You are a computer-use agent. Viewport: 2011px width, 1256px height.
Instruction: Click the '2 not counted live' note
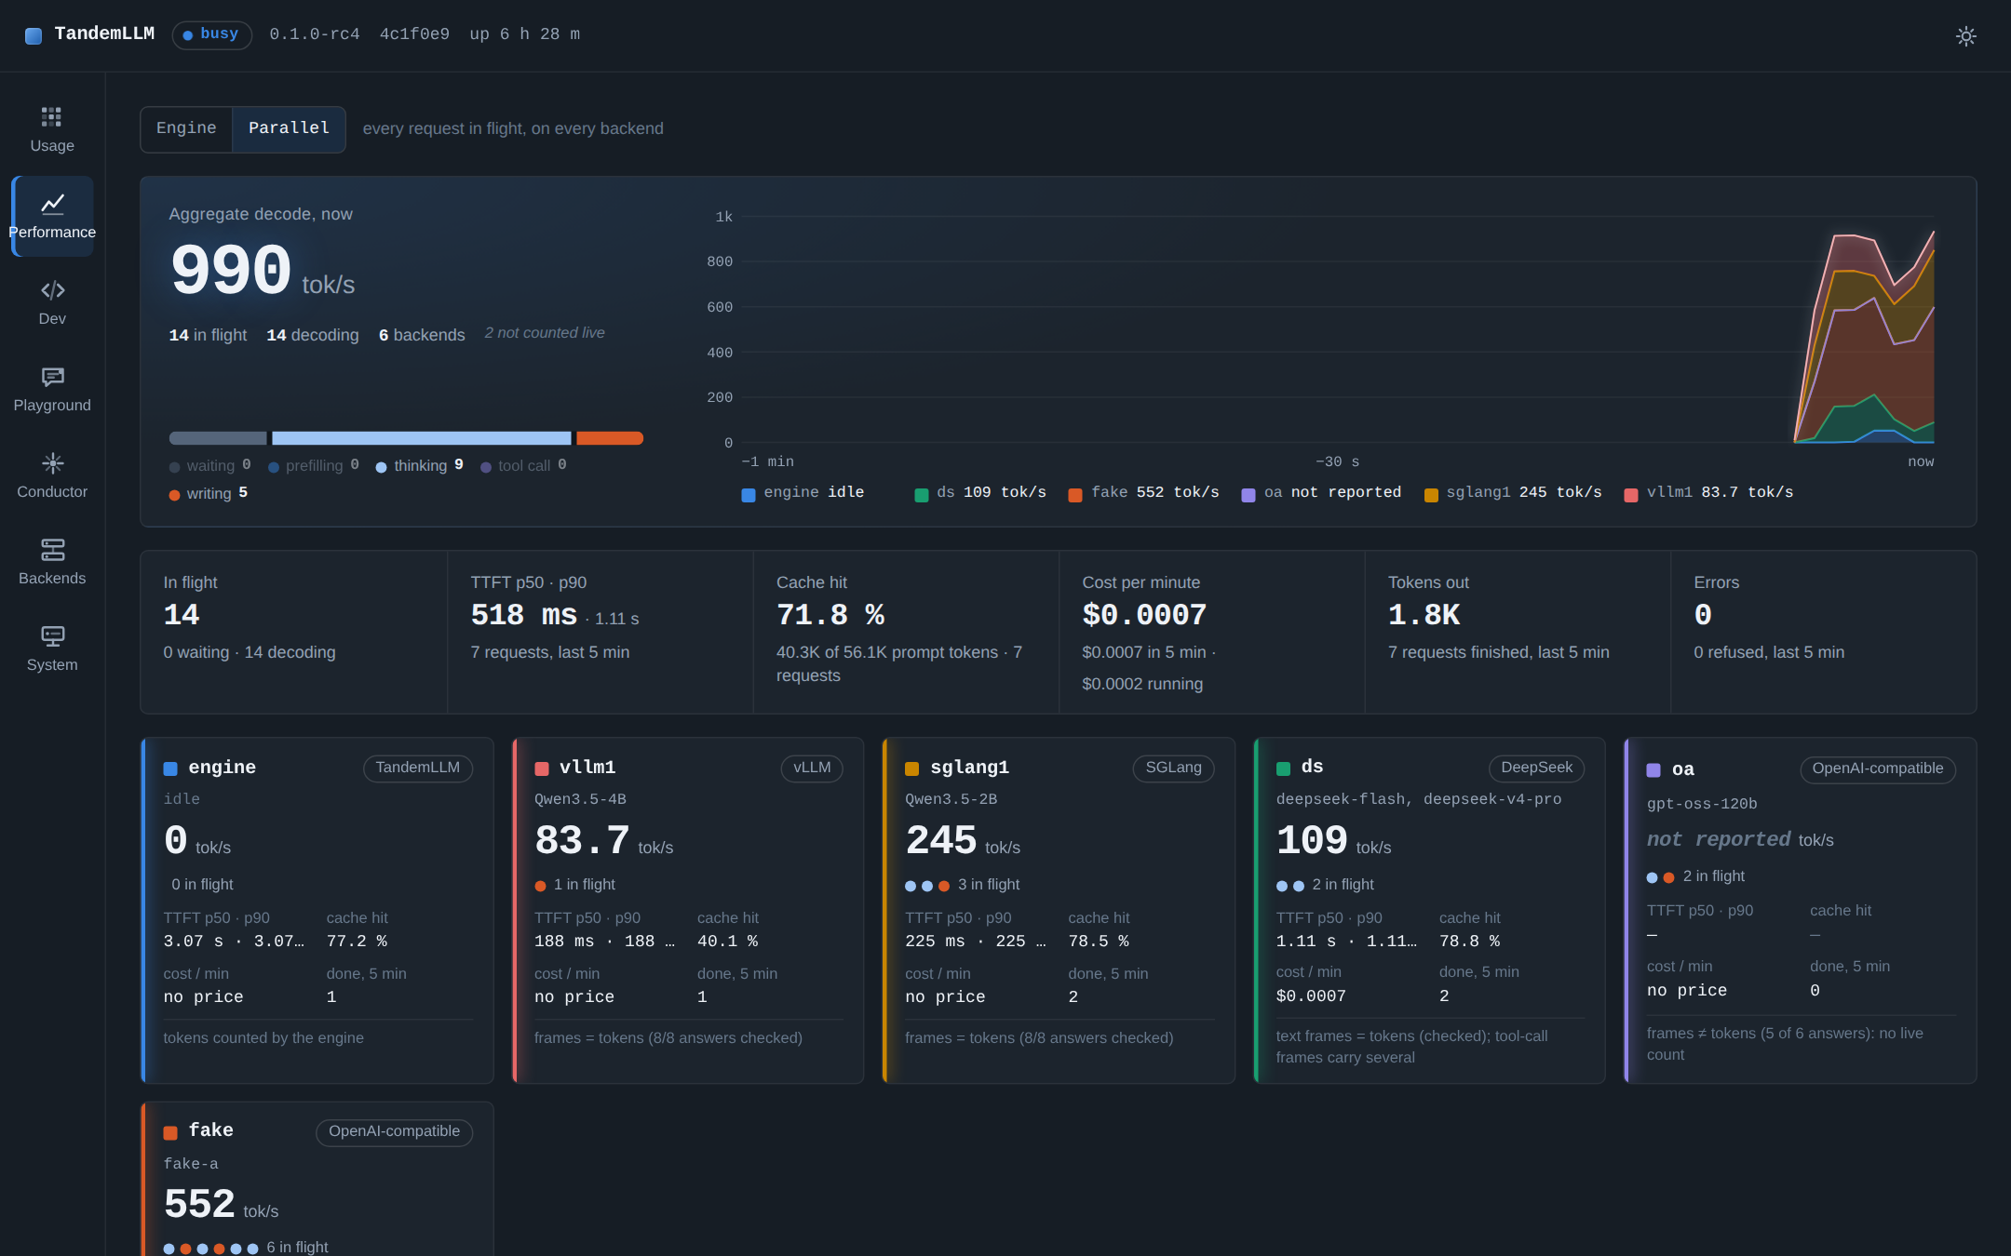tap(545, 333)
